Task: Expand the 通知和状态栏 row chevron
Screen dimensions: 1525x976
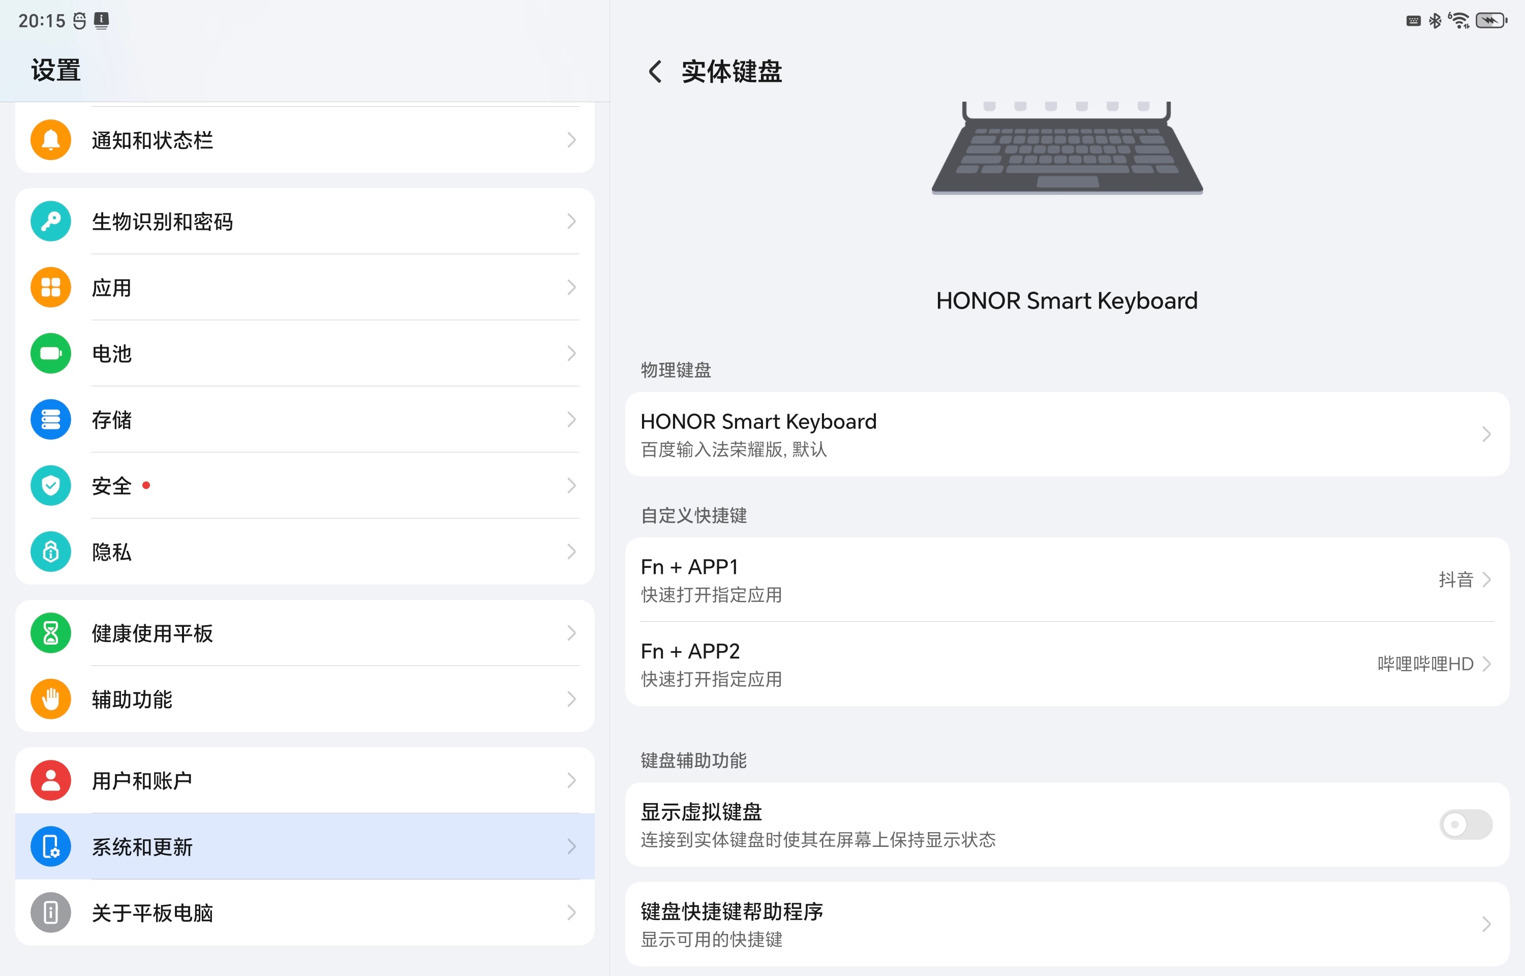Action: pos(571,139)
